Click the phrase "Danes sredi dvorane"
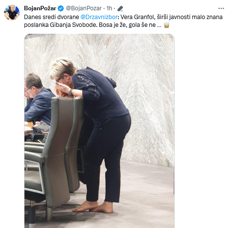This screenshot has width=230, height=228. (x=51, y=17)
